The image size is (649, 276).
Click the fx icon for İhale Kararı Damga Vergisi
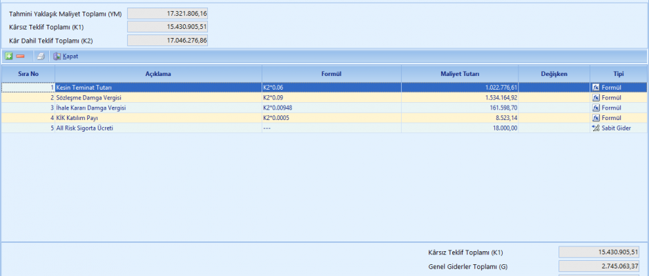(596, 108)
